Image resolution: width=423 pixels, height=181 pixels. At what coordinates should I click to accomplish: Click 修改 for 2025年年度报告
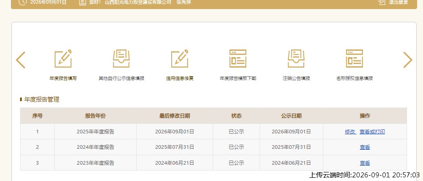pos(350,132)
